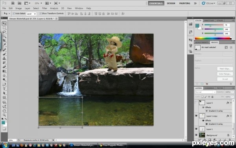Switch to the Painting workspace
The image size is (236, 148).
(185, 3)
